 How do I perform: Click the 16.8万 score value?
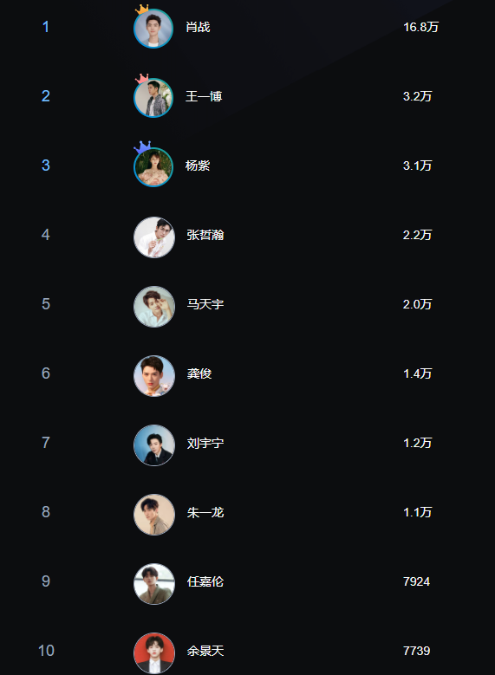[421, 27]
